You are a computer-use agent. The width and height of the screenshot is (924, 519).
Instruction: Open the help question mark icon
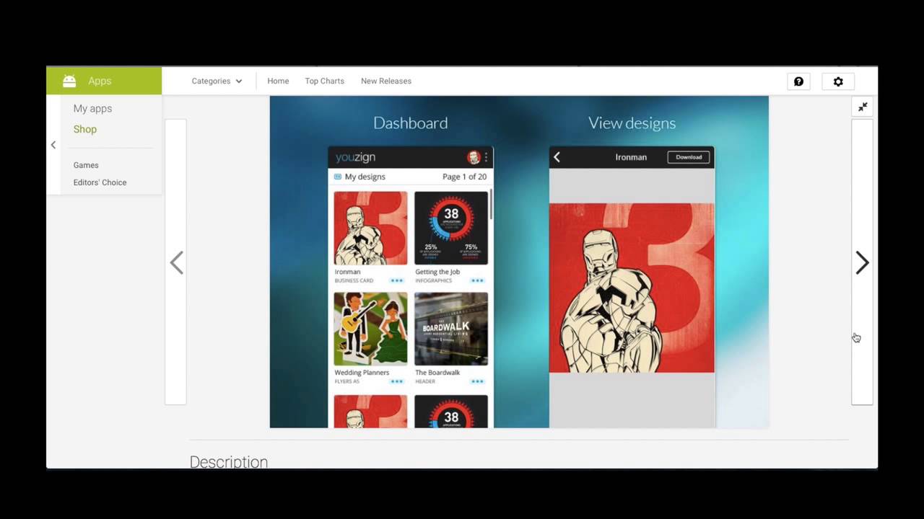pos(798,81)
